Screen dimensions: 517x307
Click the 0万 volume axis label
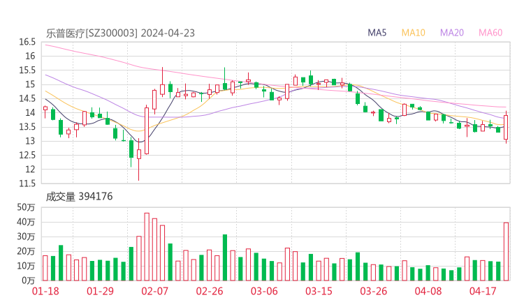(x=29, y=280)
